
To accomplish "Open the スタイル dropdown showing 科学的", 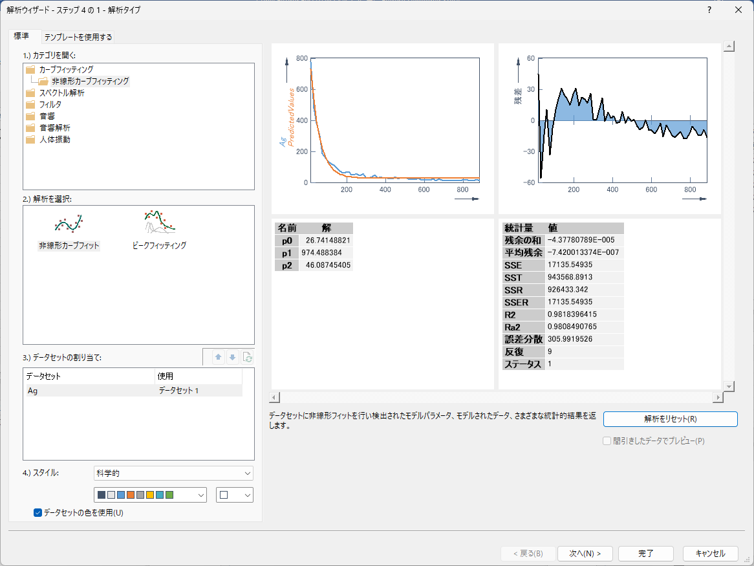I will point(173,473).
